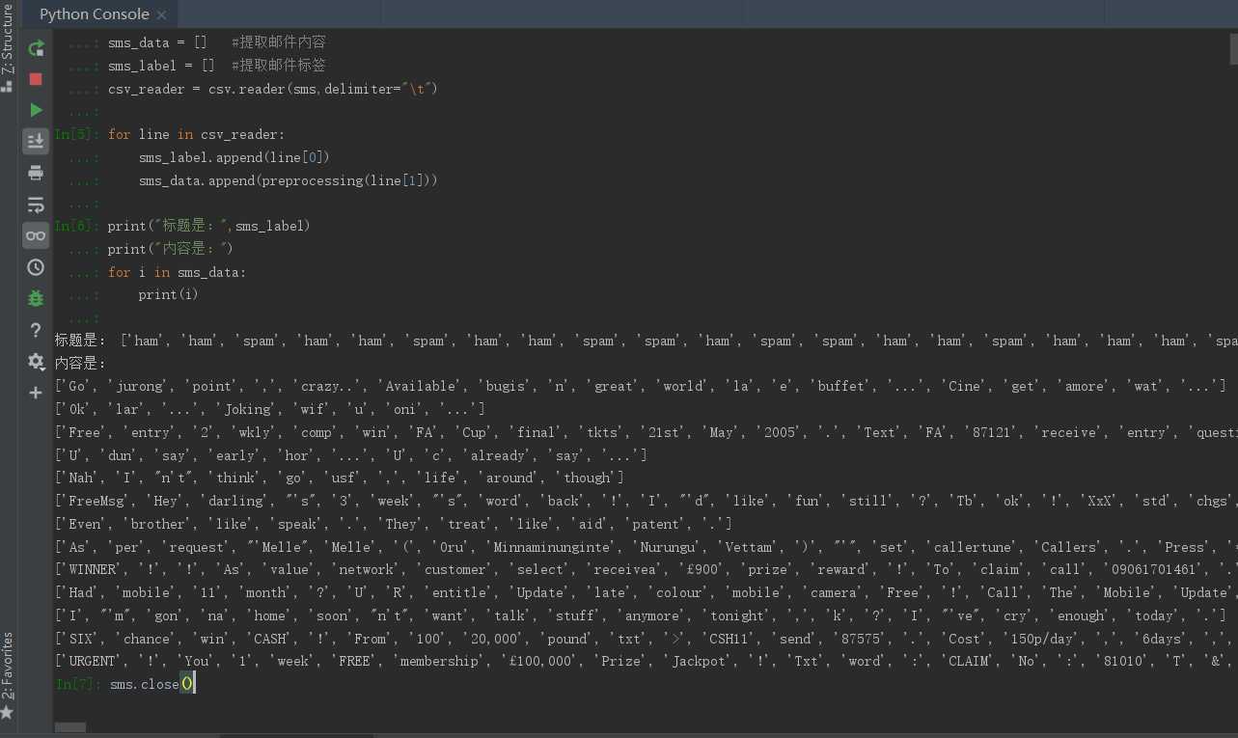Click the green Attach Debugger bug icon
The height and width of the screenshot is (738, 1238).
36,299
